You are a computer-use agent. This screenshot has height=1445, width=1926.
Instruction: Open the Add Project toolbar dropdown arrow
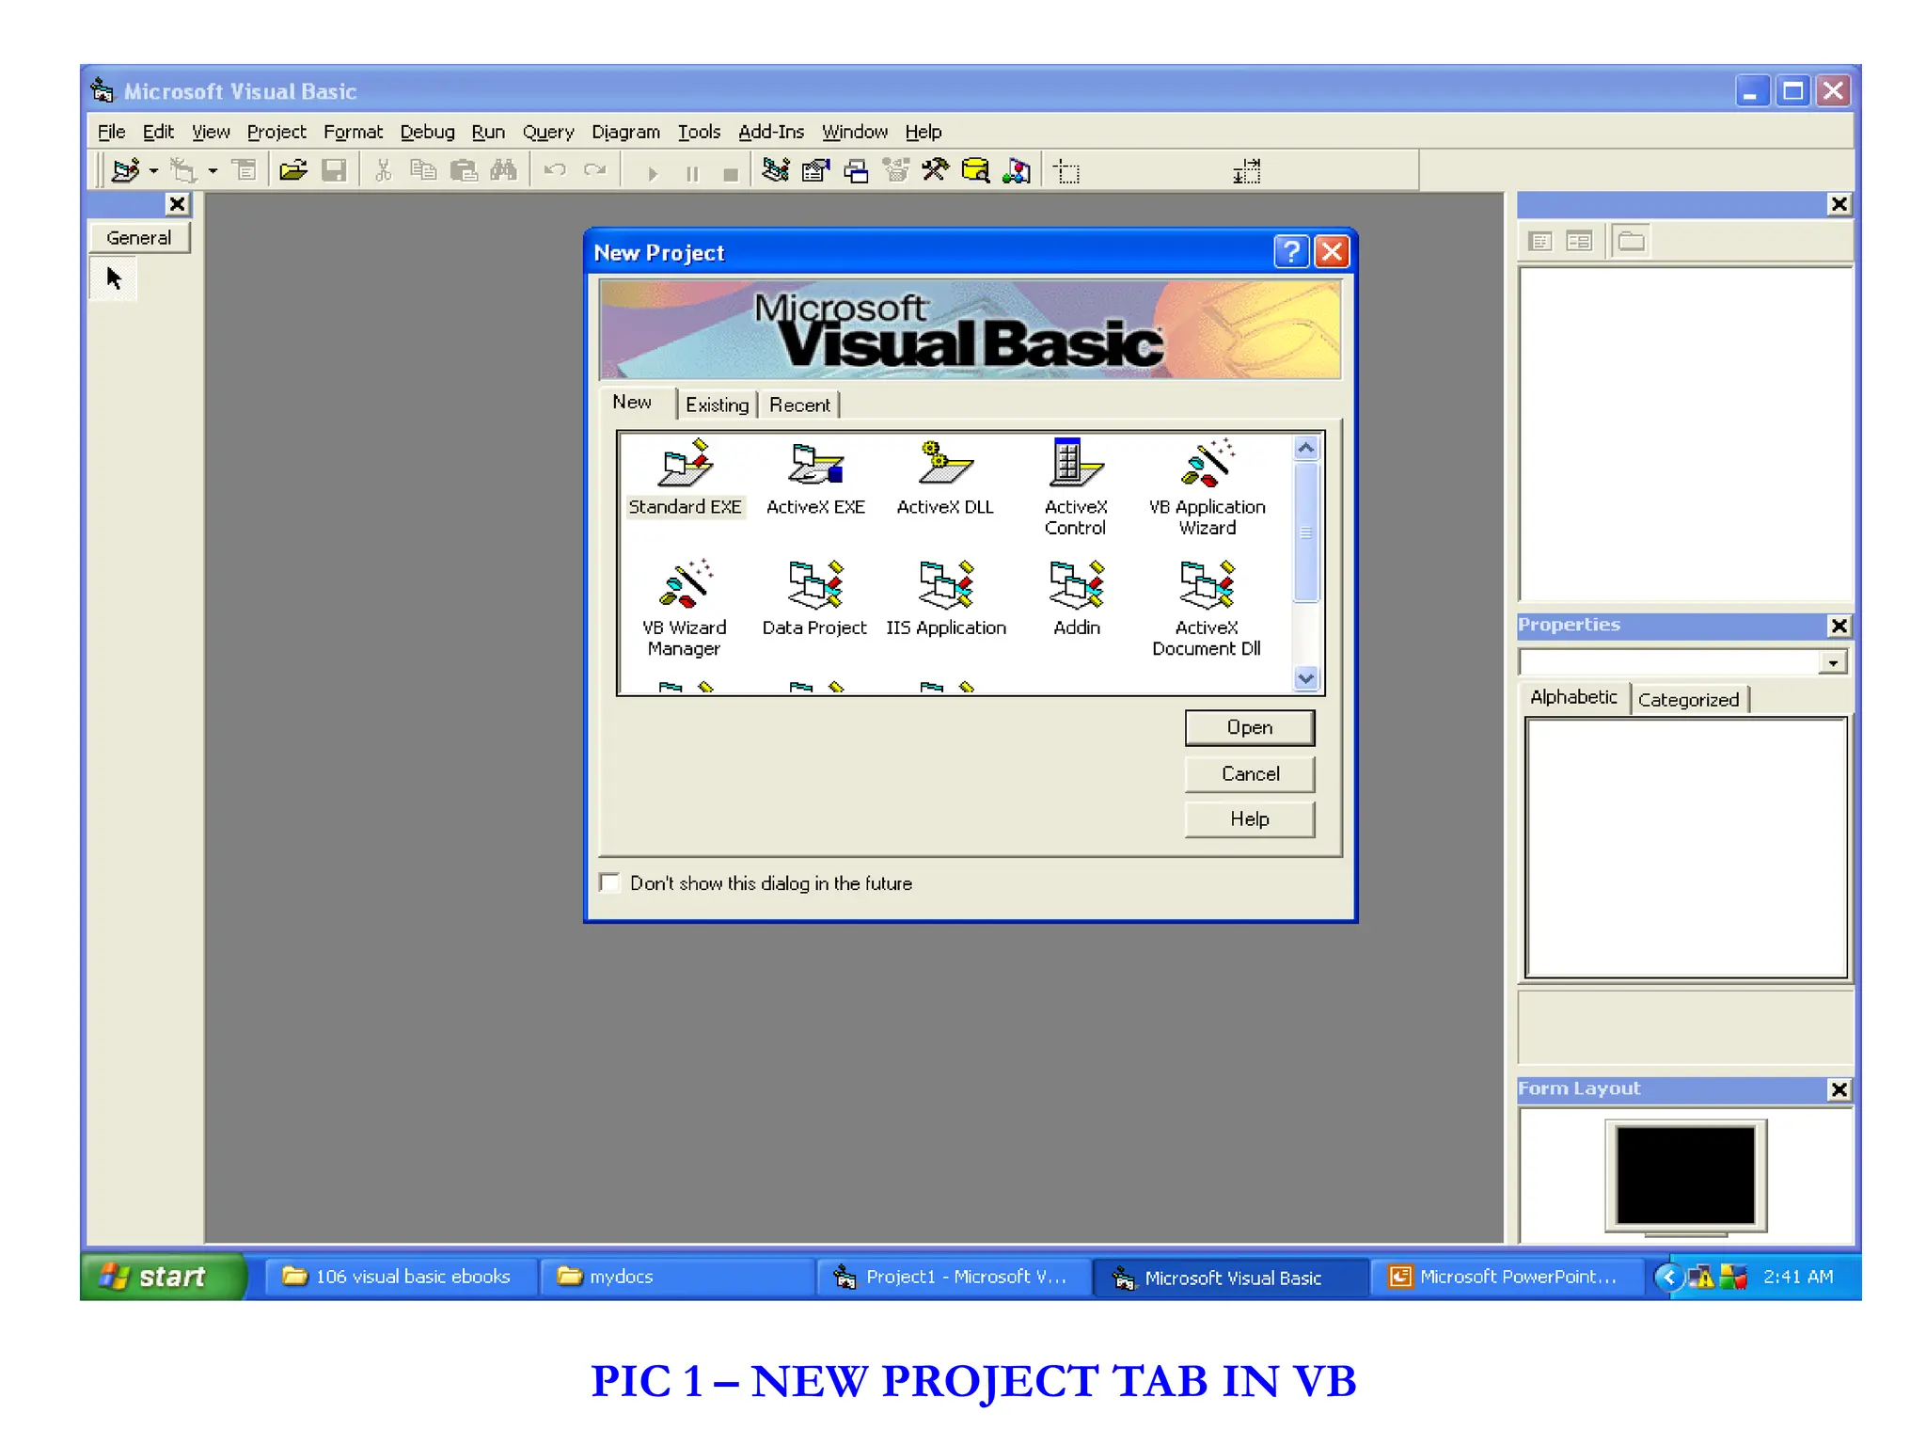(153, 171)
